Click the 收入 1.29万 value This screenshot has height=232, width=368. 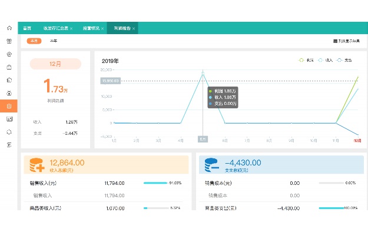[71, 122]
